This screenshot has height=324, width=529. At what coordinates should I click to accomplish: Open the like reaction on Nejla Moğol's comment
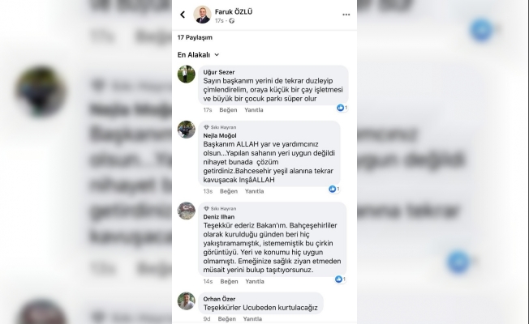click(x=333, y=189)
